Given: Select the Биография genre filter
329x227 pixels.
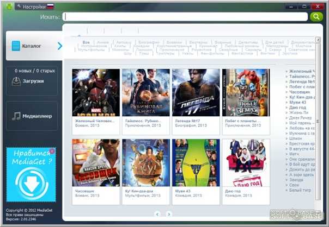Looking at the screenshot, I should [149, 42].
